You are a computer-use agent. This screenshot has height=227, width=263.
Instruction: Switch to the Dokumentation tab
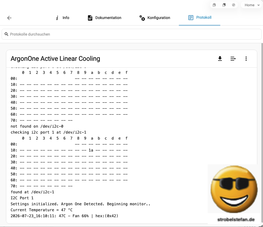click(104, 18)
